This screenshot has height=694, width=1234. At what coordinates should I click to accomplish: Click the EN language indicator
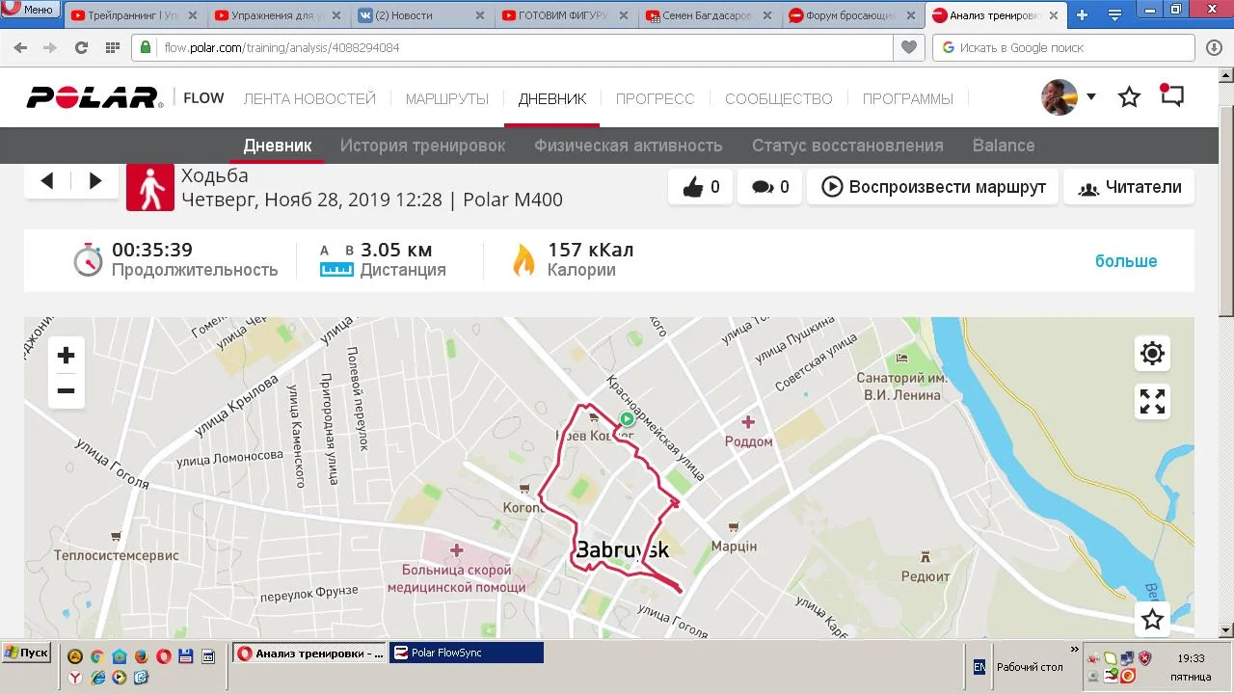coord(979,667)
